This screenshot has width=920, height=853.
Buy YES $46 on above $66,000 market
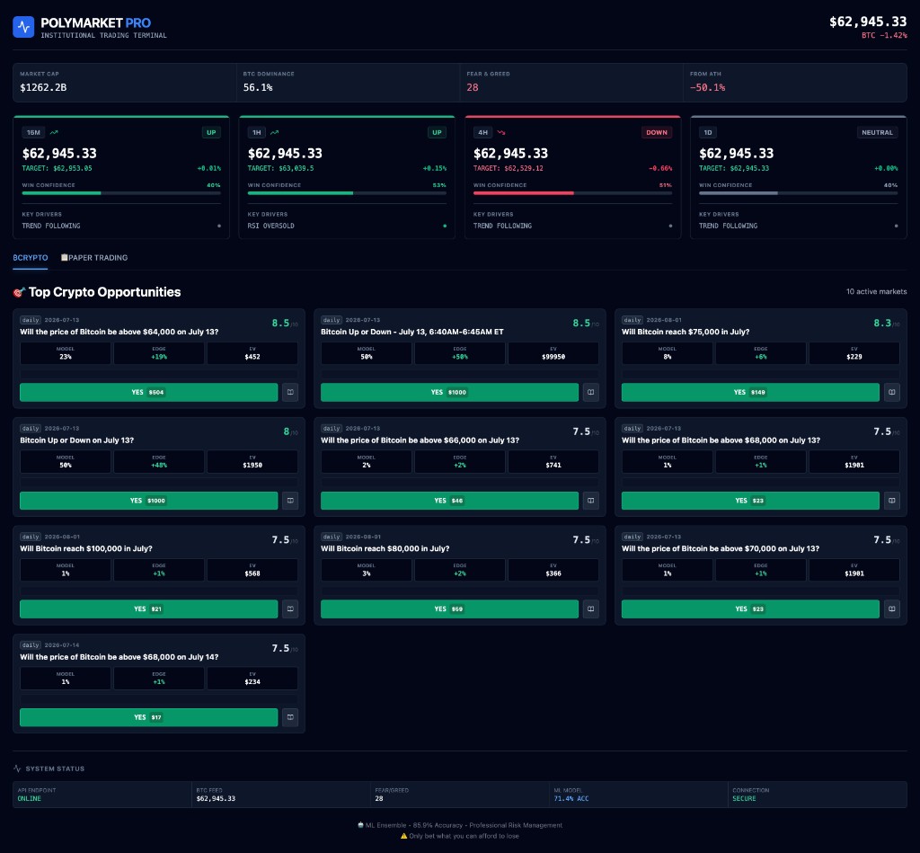pyautogui.click(x=449, y=501)
